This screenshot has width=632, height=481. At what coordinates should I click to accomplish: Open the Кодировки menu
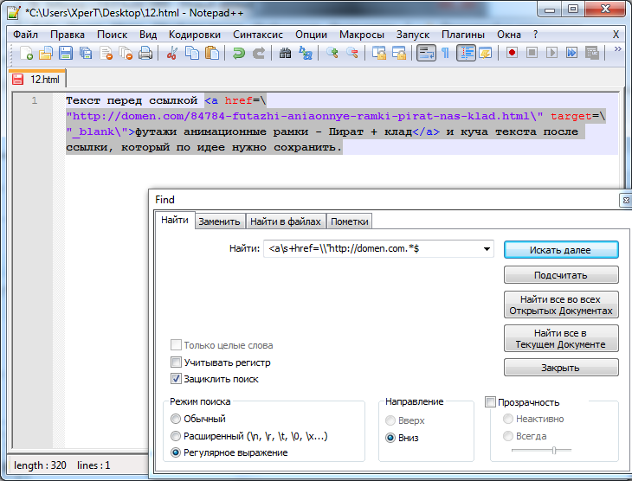[x=195, y=35]
